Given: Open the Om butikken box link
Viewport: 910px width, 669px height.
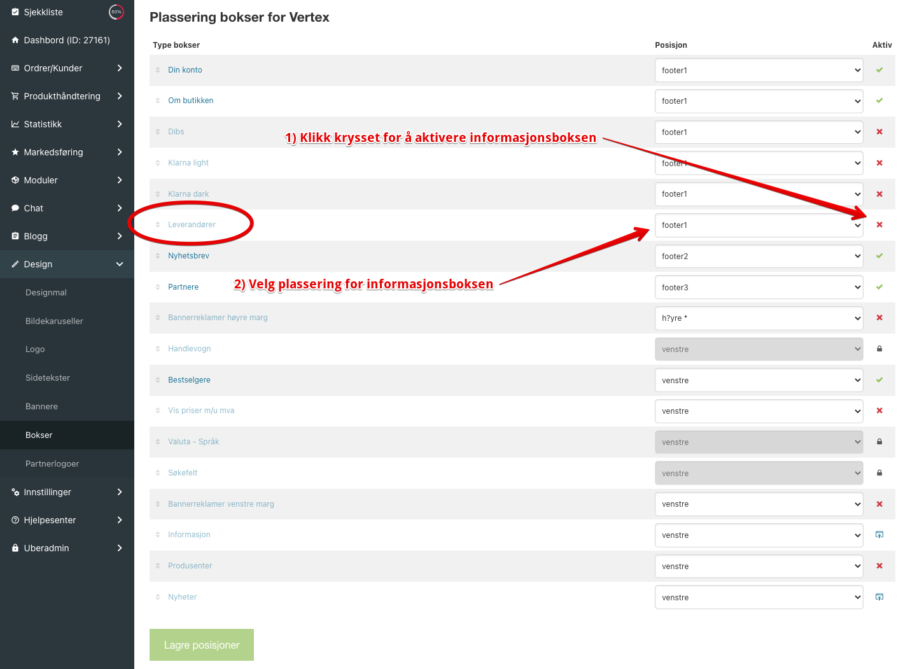Looking at the screenshot, I should [x=190, y=101].
